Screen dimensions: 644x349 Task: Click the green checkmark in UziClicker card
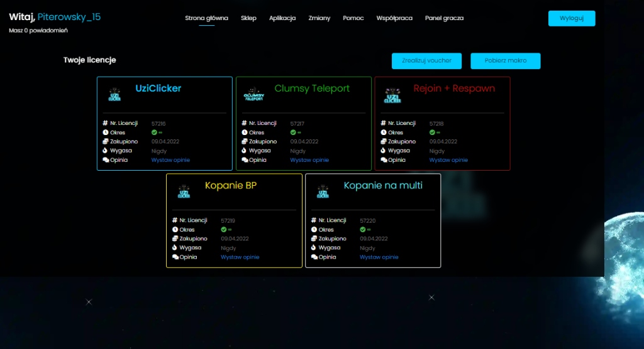coord(155,132)
